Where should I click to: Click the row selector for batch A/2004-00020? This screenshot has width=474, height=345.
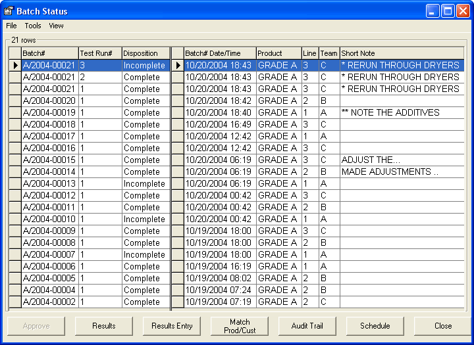[15, 101]
